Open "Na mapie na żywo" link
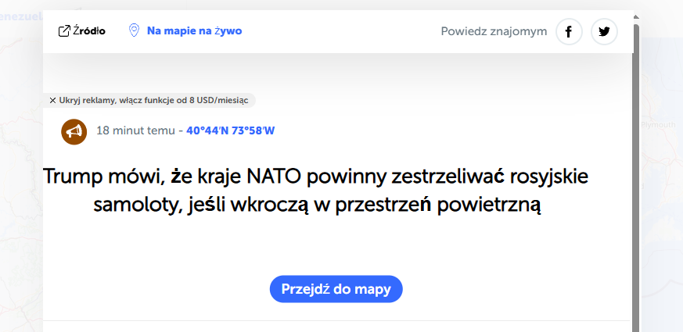 (x=194, y=31)
